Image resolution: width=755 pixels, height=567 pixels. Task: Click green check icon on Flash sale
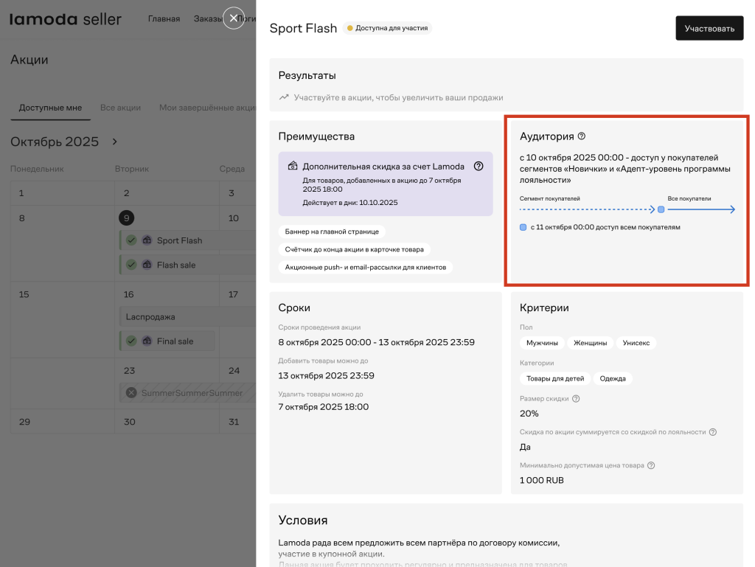click(131, 265)
